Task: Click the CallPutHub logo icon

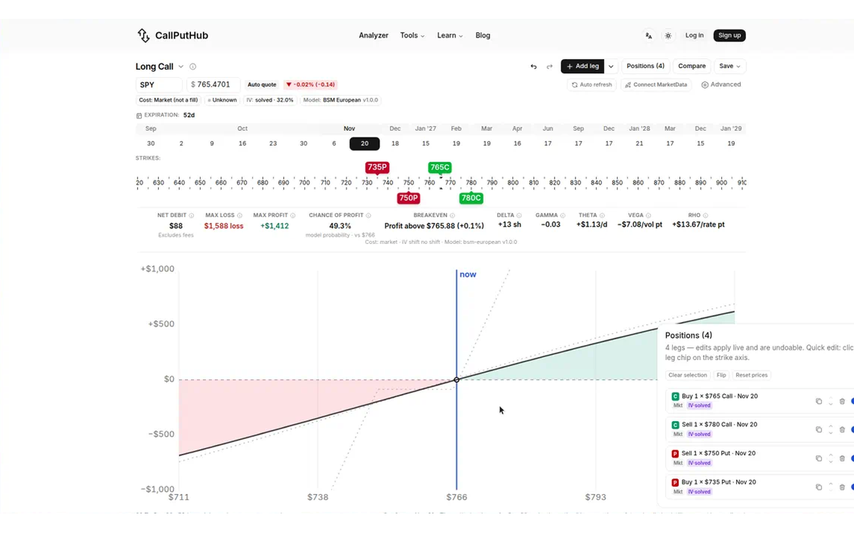Action: point(144,36)
